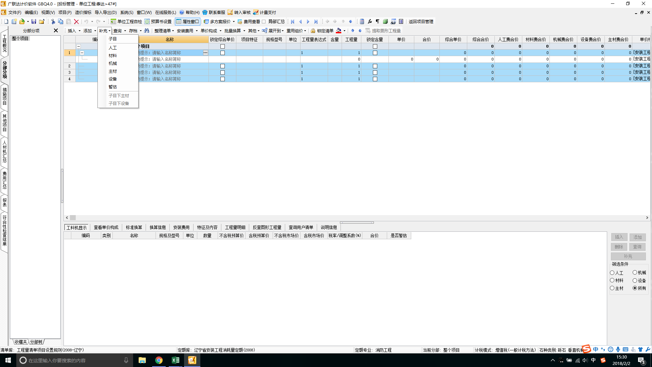Screen dimensions: 652x367
Task: Select 人工 filter radio button
Action: click(x=612, y=273)
